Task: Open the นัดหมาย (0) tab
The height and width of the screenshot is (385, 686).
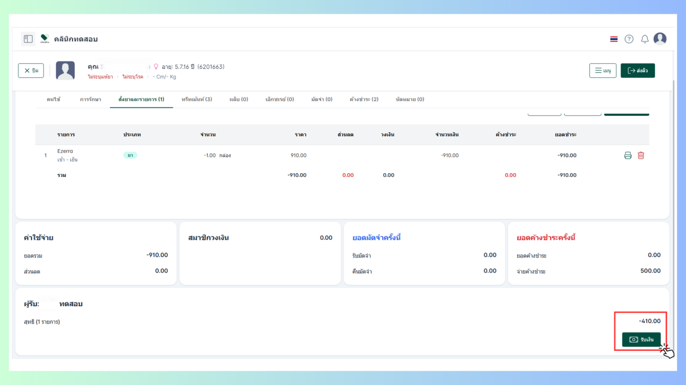Action: point(410,99)
